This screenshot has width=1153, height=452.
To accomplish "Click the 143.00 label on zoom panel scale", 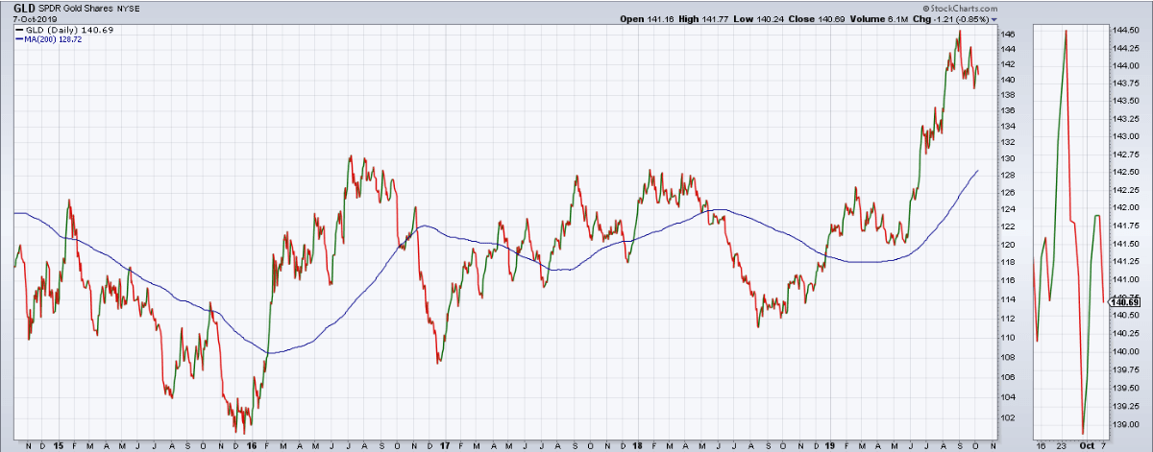I will pyautogui.click(x=1126, y=137).
